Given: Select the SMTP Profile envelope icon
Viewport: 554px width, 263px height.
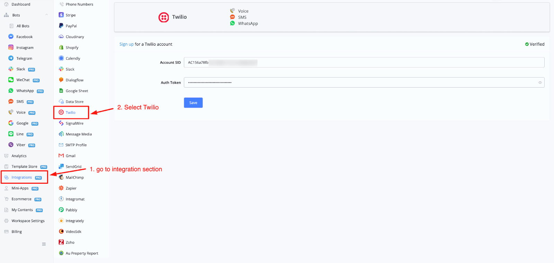Looking at the screenshot, I should (x=61, y=145).
